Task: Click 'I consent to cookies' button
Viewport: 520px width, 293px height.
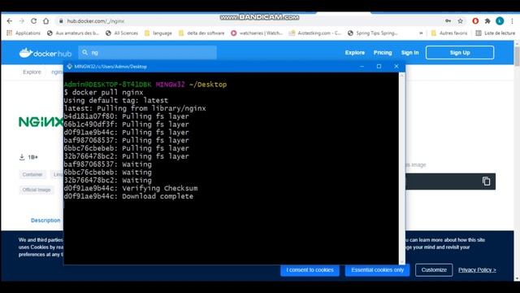Action: pyautogui.click(x=310, y=269)
